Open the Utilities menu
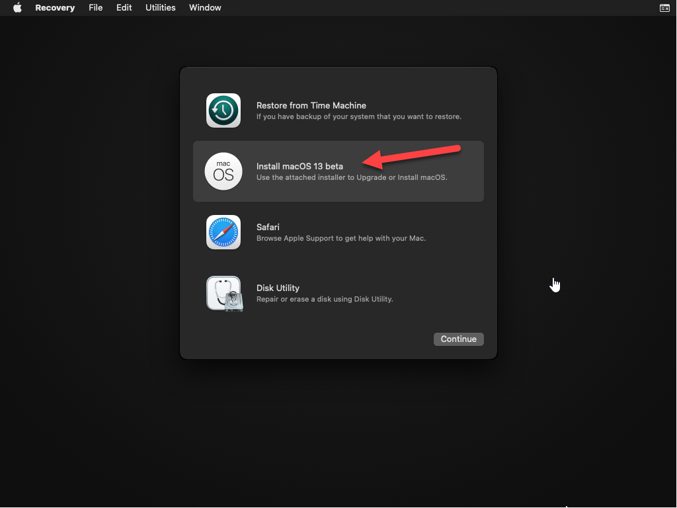Image resolution: width=677 pixels, height=508 pixels. pyautogui.click(x=161, y=8)
